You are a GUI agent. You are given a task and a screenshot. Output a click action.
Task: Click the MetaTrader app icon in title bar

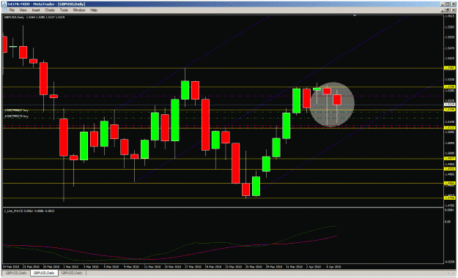point(4,4)
